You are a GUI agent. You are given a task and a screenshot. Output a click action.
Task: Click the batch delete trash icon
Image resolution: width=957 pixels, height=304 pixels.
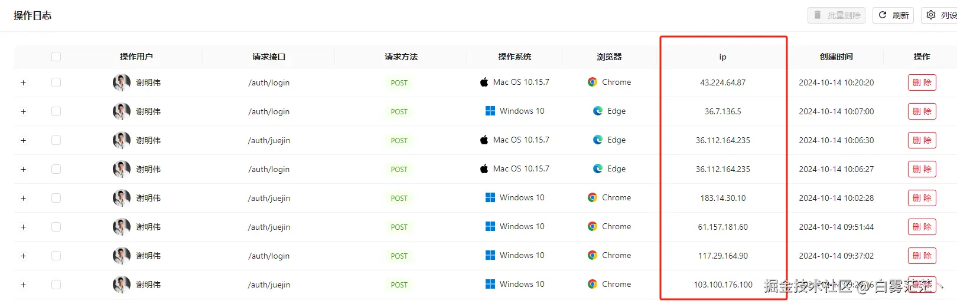(x=818, y=15)
